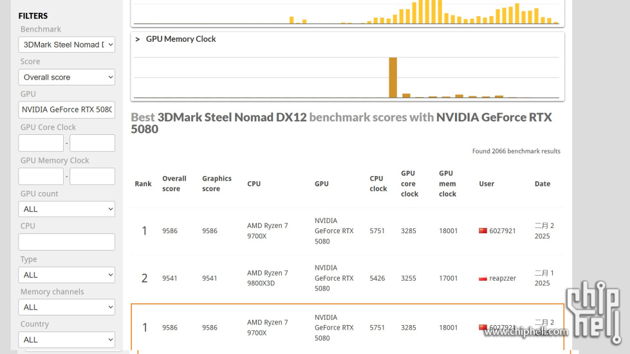Viewport: 630px width, 354px height.
Task: Click the 9541 overall score in rank 2 row
Action: 169,278
